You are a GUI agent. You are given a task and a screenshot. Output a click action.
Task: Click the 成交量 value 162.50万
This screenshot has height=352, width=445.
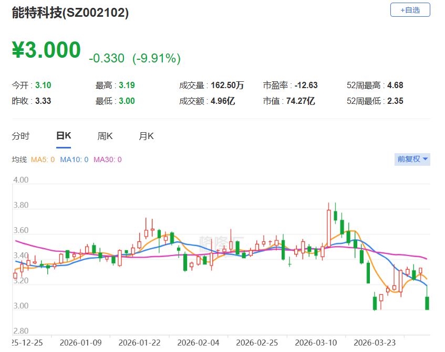coord(227,86)
